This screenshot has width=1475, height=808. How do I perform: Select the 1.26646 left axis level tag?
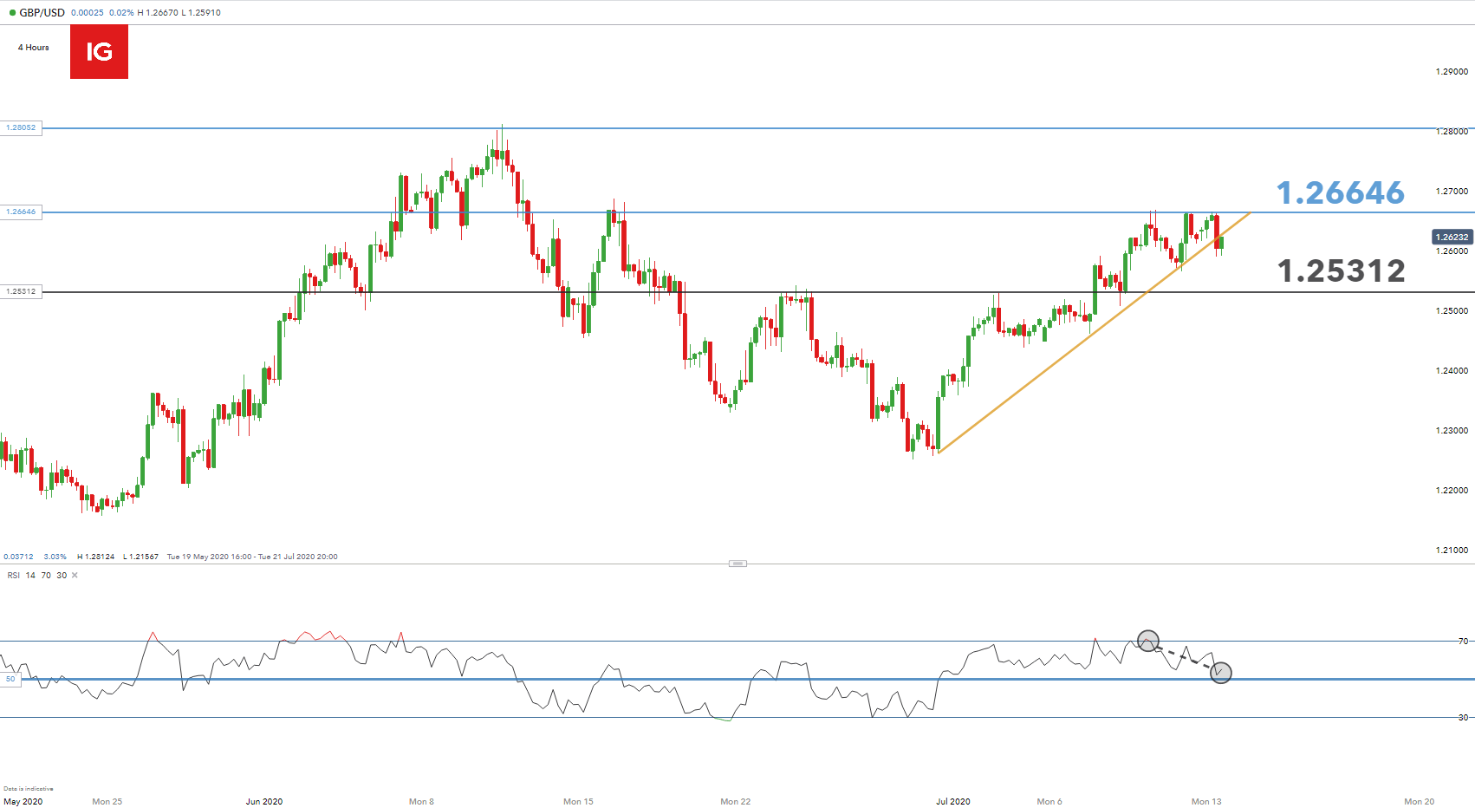point(21,212)
